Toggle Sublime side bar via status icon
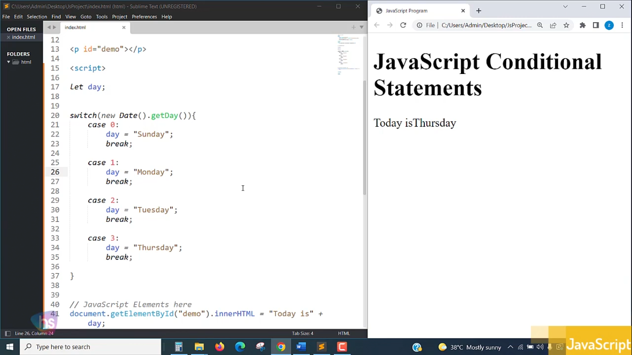Image resolution: width=632 pixels, height=355 pixels. click(x=7, y=333)
